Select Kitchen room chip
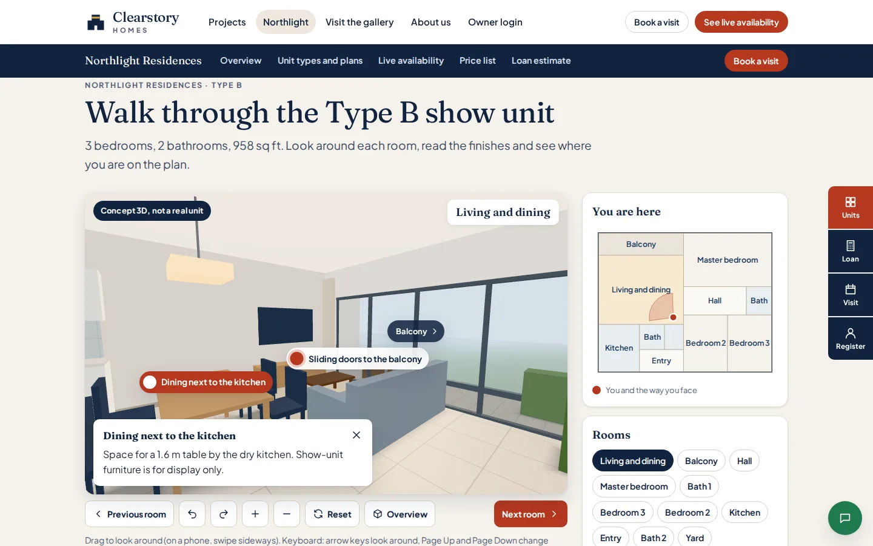 pos(744,513)
